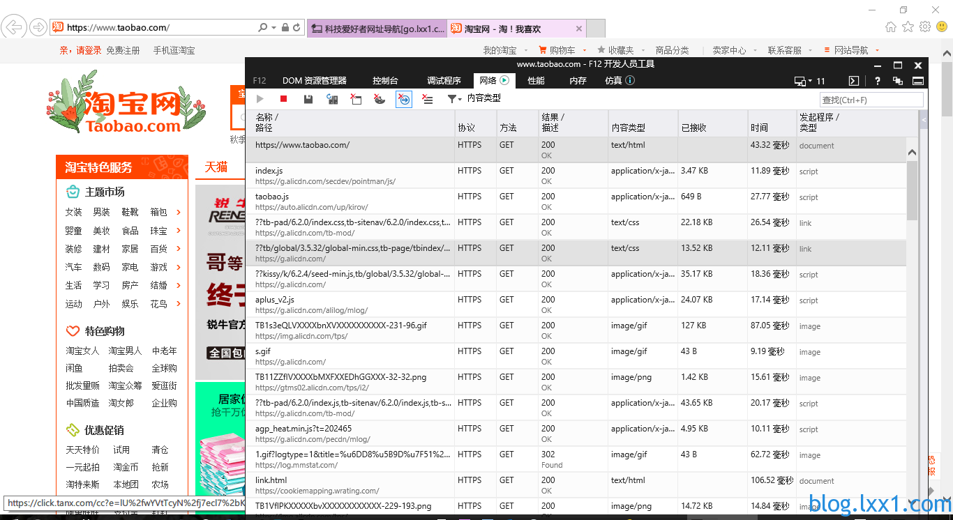The width and height of the screenshot is (953, 520).
Task: Click the network list scroll up arrow
Action: click(913, 151)
